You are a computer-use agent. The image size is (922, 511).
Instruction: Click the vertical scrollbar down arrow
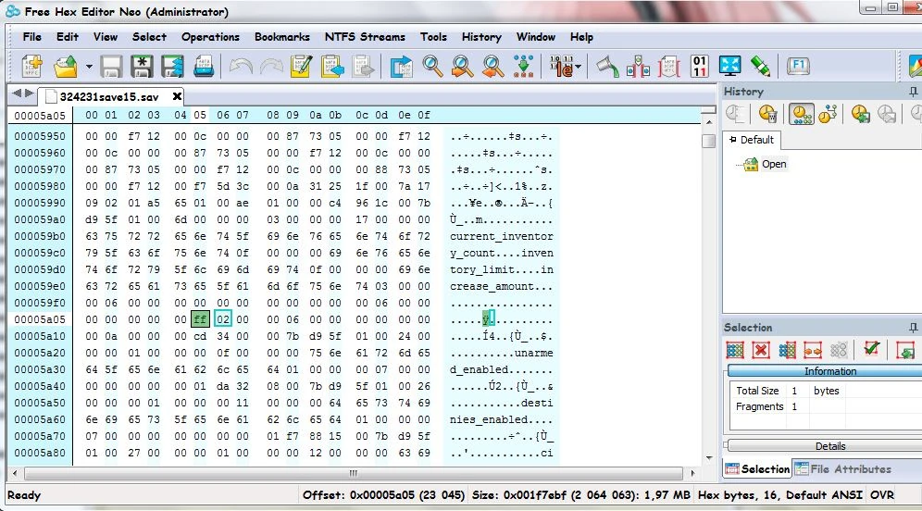[x=709, y=458]
